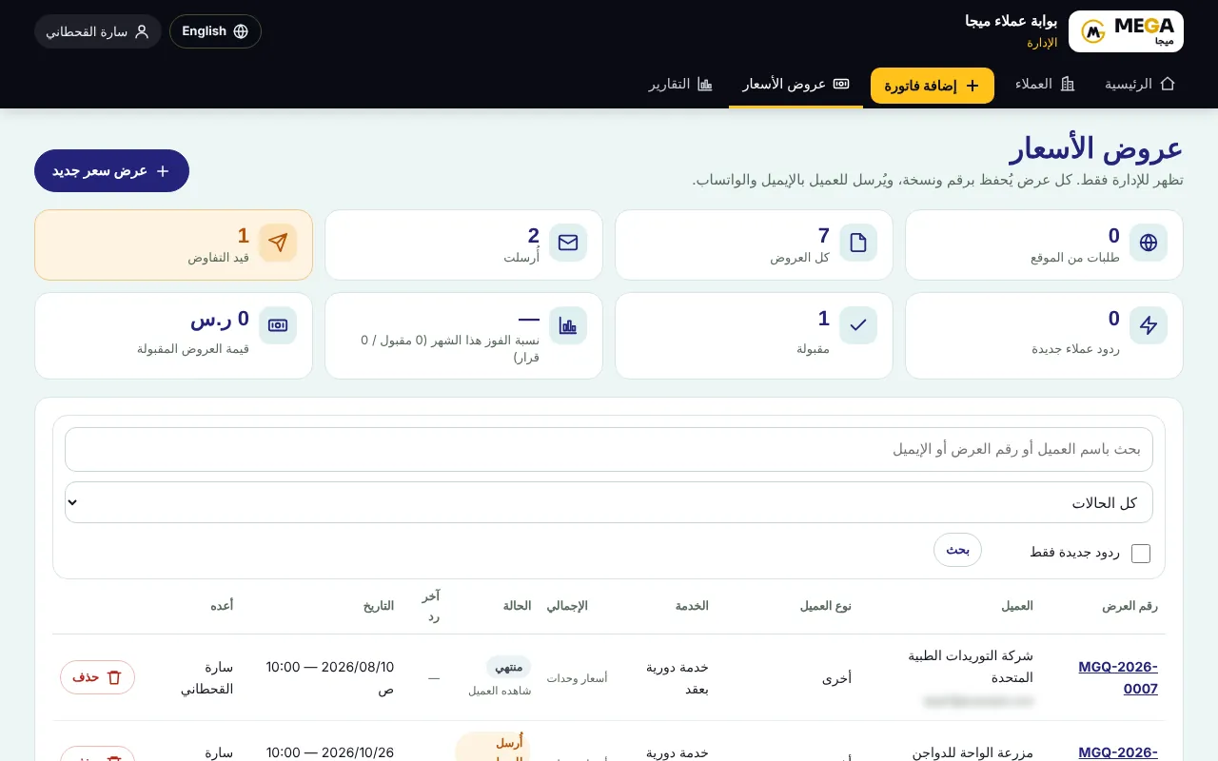Click the chart icon next to التقارير
1218x761 pixels.
tap(705, 84)
